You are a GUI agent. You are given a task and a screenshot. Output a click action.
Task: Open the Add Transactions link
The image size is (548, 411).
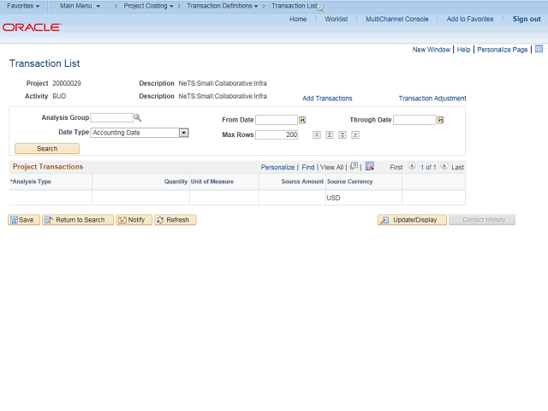327,98
